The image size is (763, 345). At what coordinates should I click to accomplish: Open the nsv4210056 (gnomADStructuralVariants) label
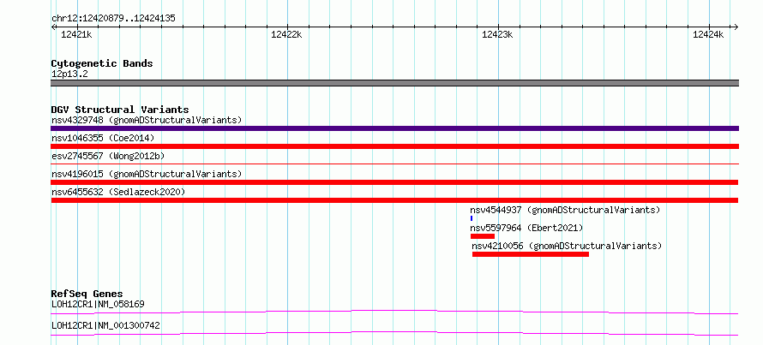(x=567, y=246)
